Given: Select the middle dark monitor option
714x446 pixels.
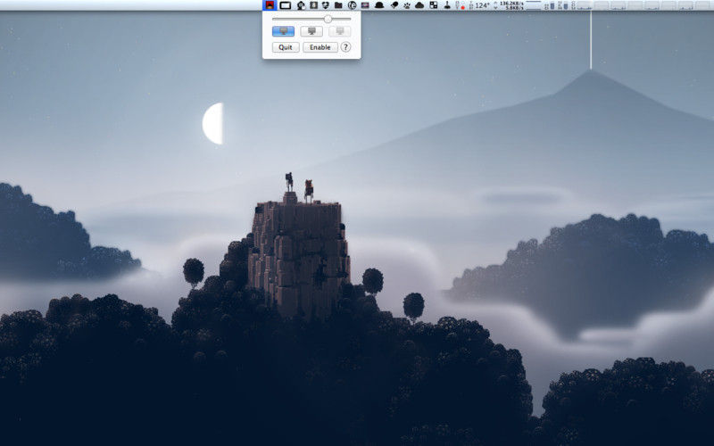Looking at the screenshot, I should pyautogui.click(x=311, y=31).
